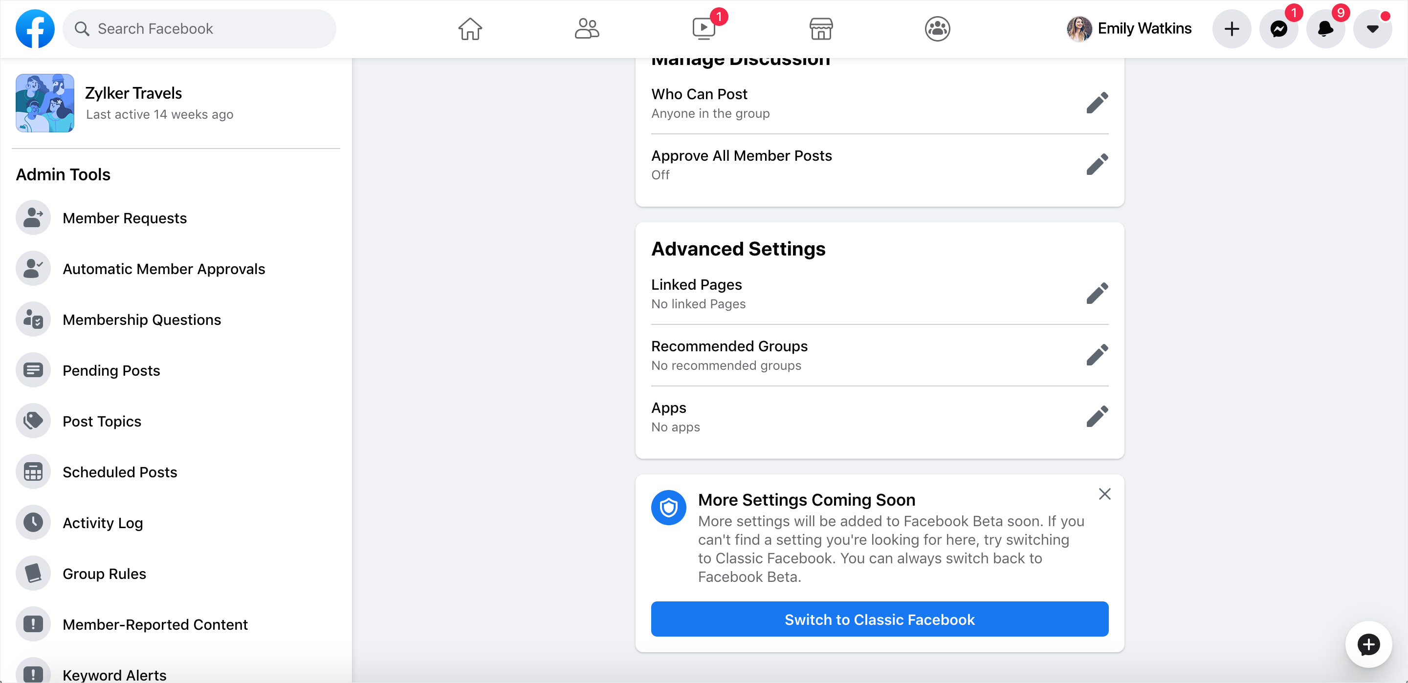
Task: Open the Activity Log item
Action: (103, 523)
